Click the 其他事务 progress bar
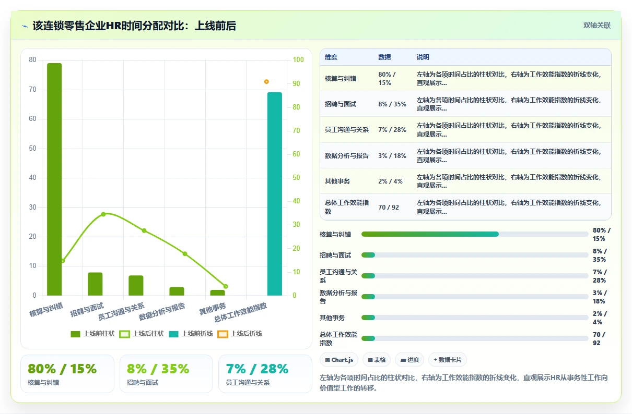Image resolution: width=632 pixels, height=414 pixels. pyautogui.click(x=475, y=318)
